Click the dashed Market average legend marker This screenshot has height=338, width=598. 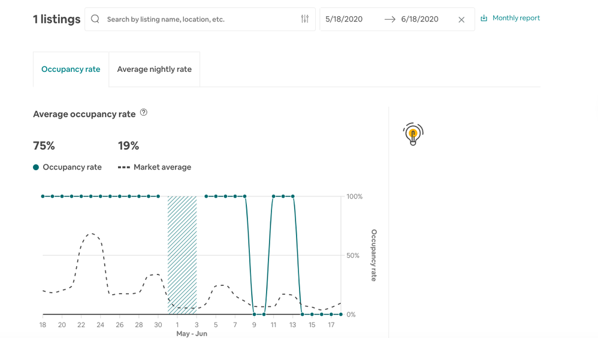pos(124,167)
